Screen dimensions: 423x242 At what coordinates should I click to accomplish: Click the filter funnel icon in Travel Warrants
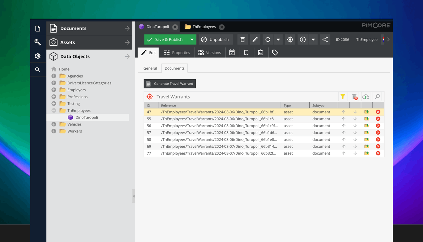343,97
